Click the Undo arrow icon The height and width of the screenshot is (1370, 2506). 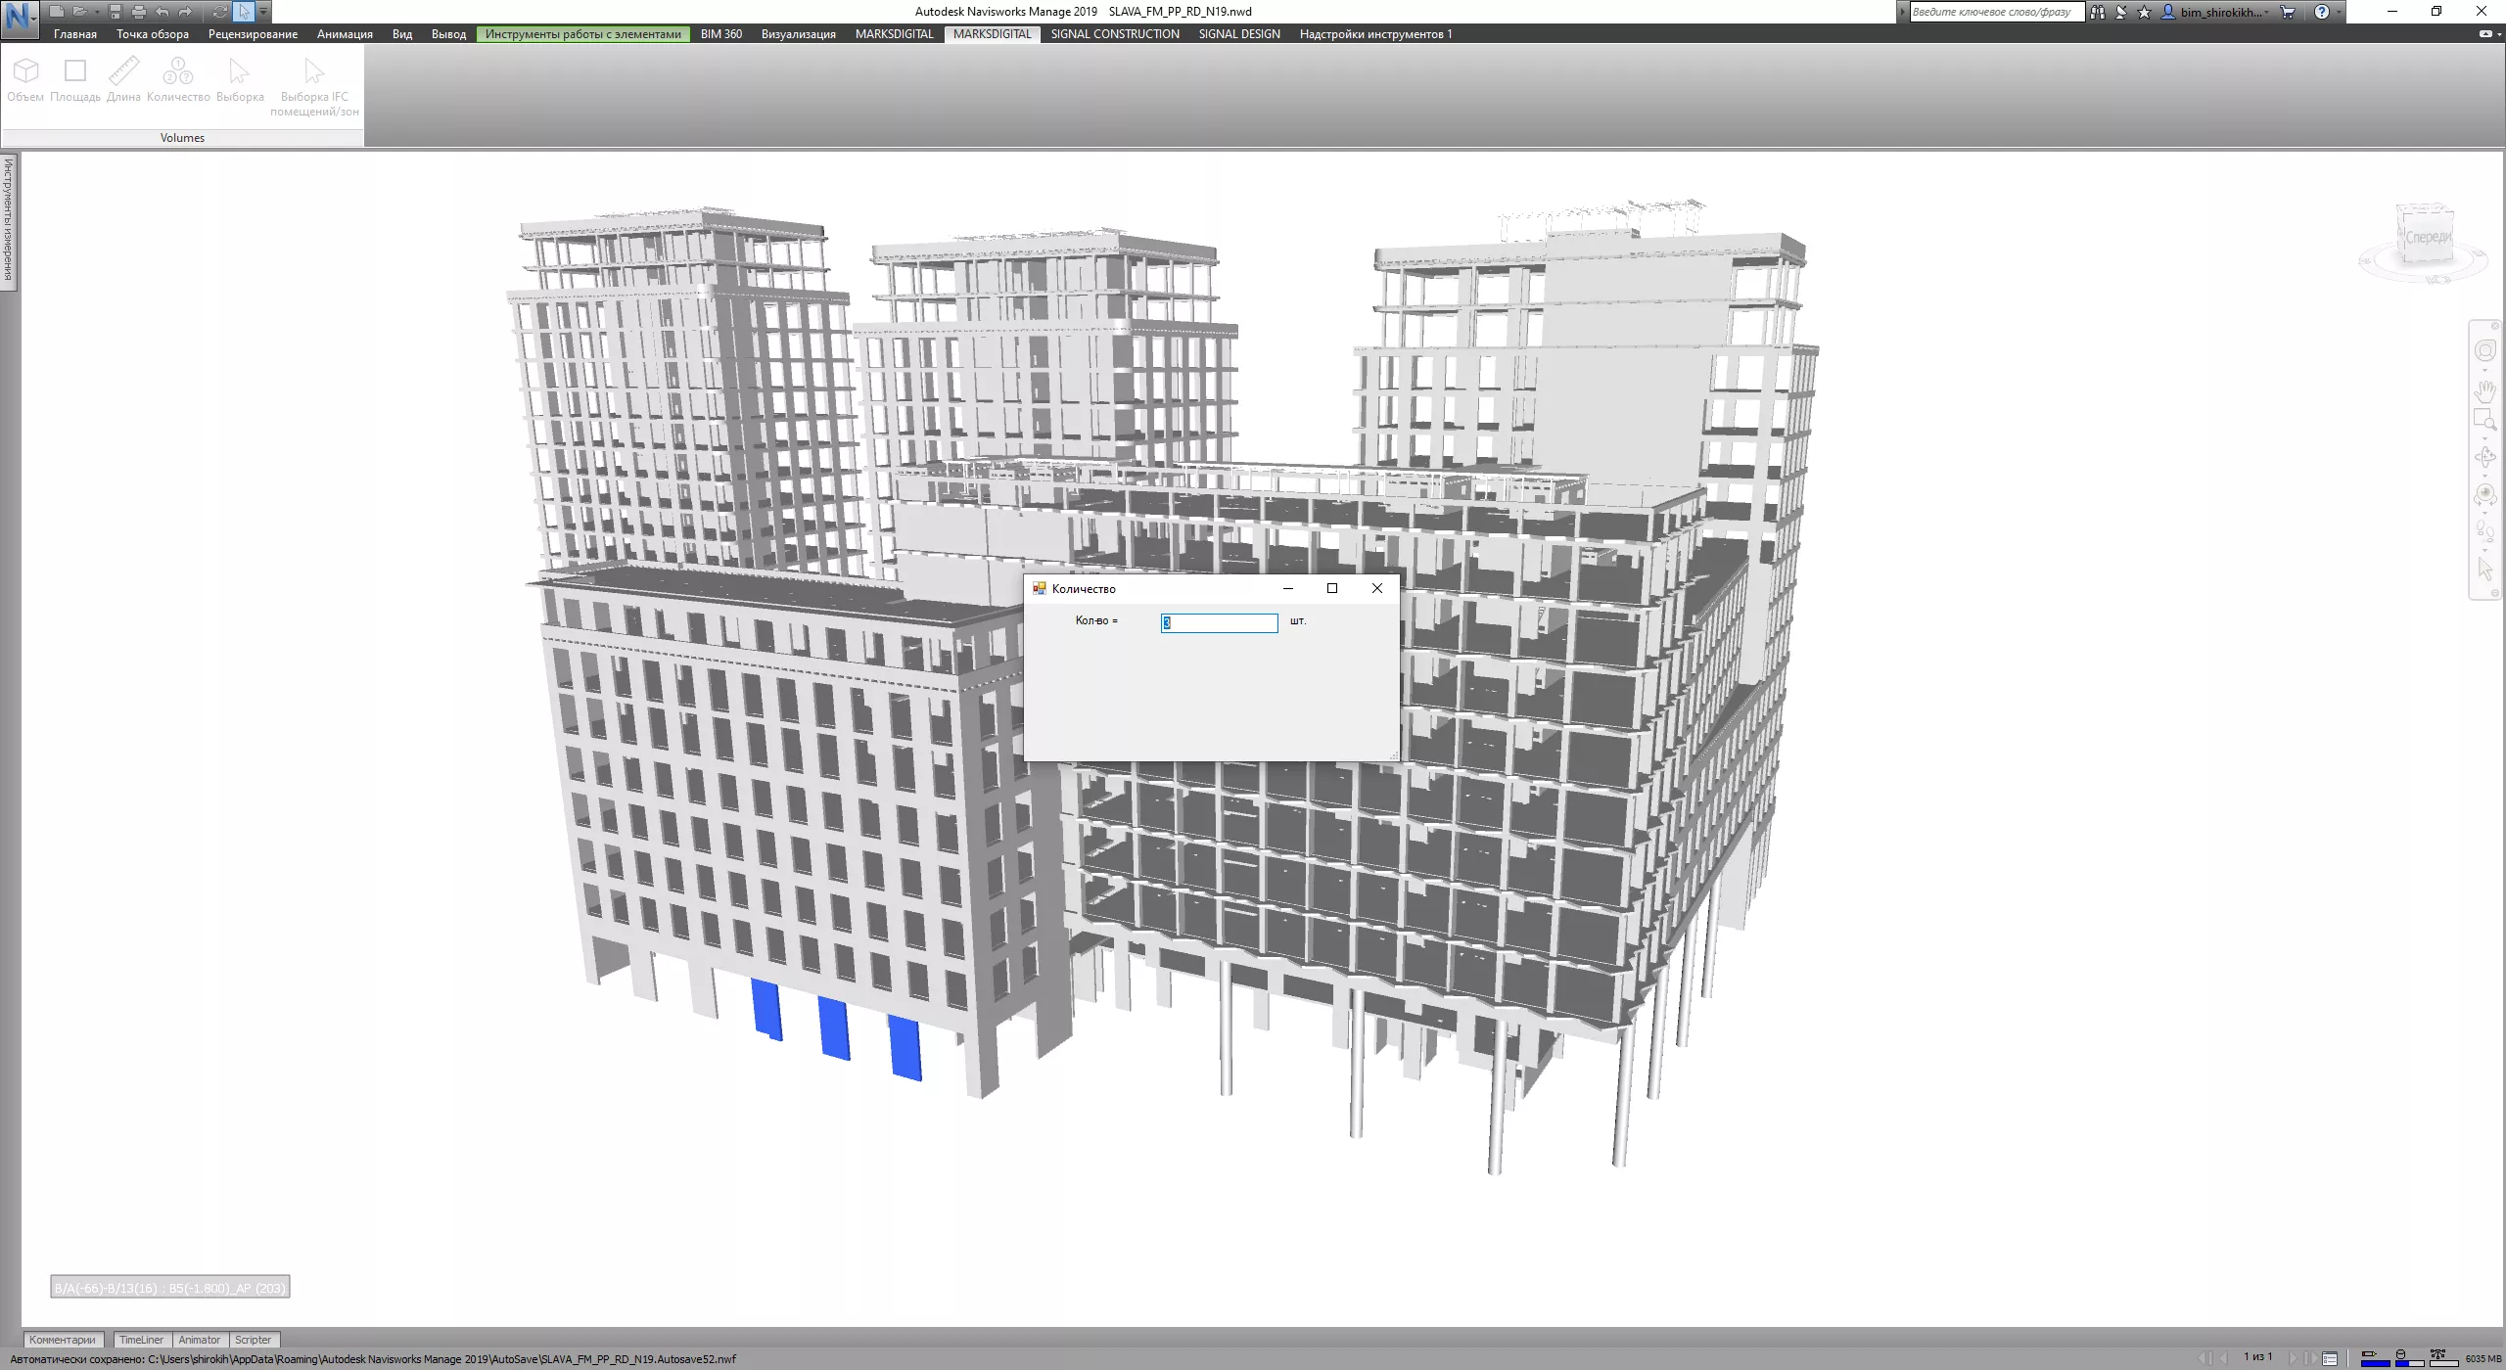click(162, 12)
